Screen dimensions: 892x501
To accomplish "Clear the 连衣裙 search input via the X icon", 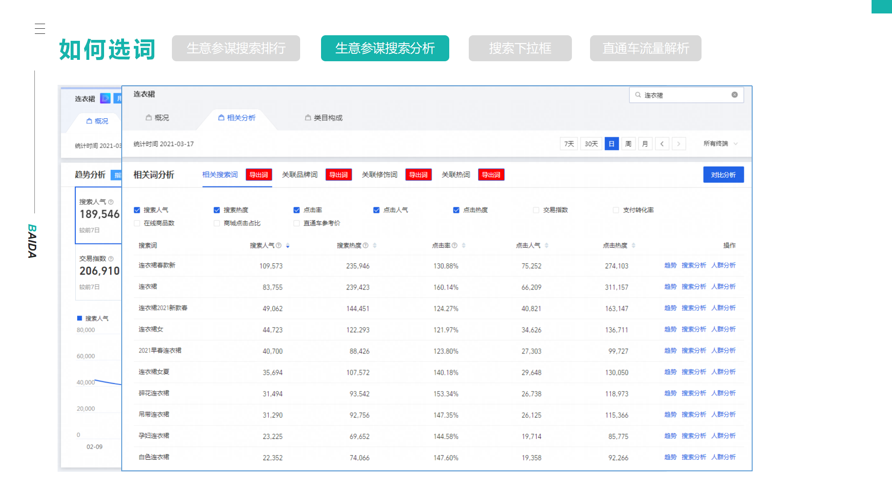I will tap(735, 95).
